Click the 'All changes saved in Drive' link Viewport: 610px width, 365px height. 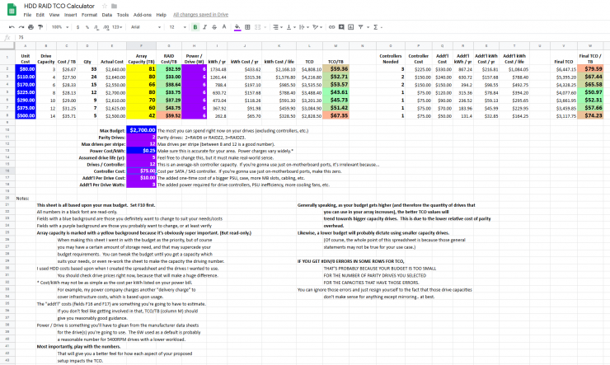coord(201,15)
